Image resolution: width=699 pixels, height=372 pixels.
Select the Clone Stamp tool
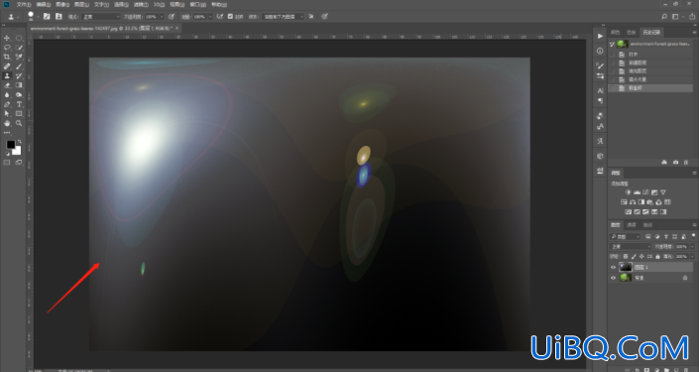point(7,75)
